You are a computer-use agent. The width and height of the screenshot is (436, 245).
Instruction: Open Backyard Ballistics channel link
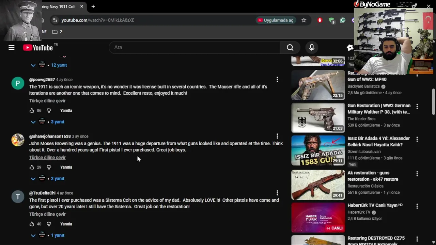(x=363, y=86)
